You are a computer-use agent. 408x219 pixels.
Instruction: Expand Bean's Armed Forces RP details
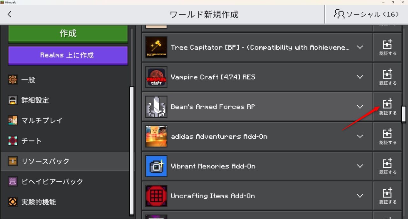pos(360,107)
